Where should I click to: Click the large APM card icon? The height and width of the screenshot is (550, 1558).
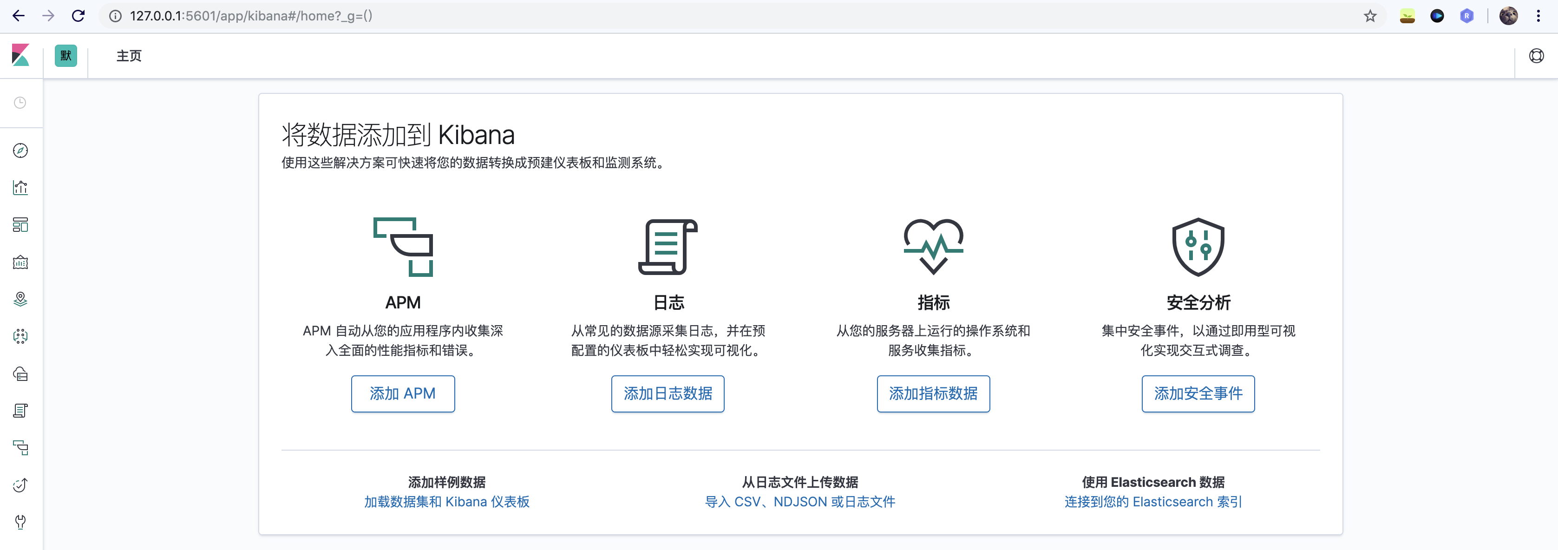coord(403,247)
